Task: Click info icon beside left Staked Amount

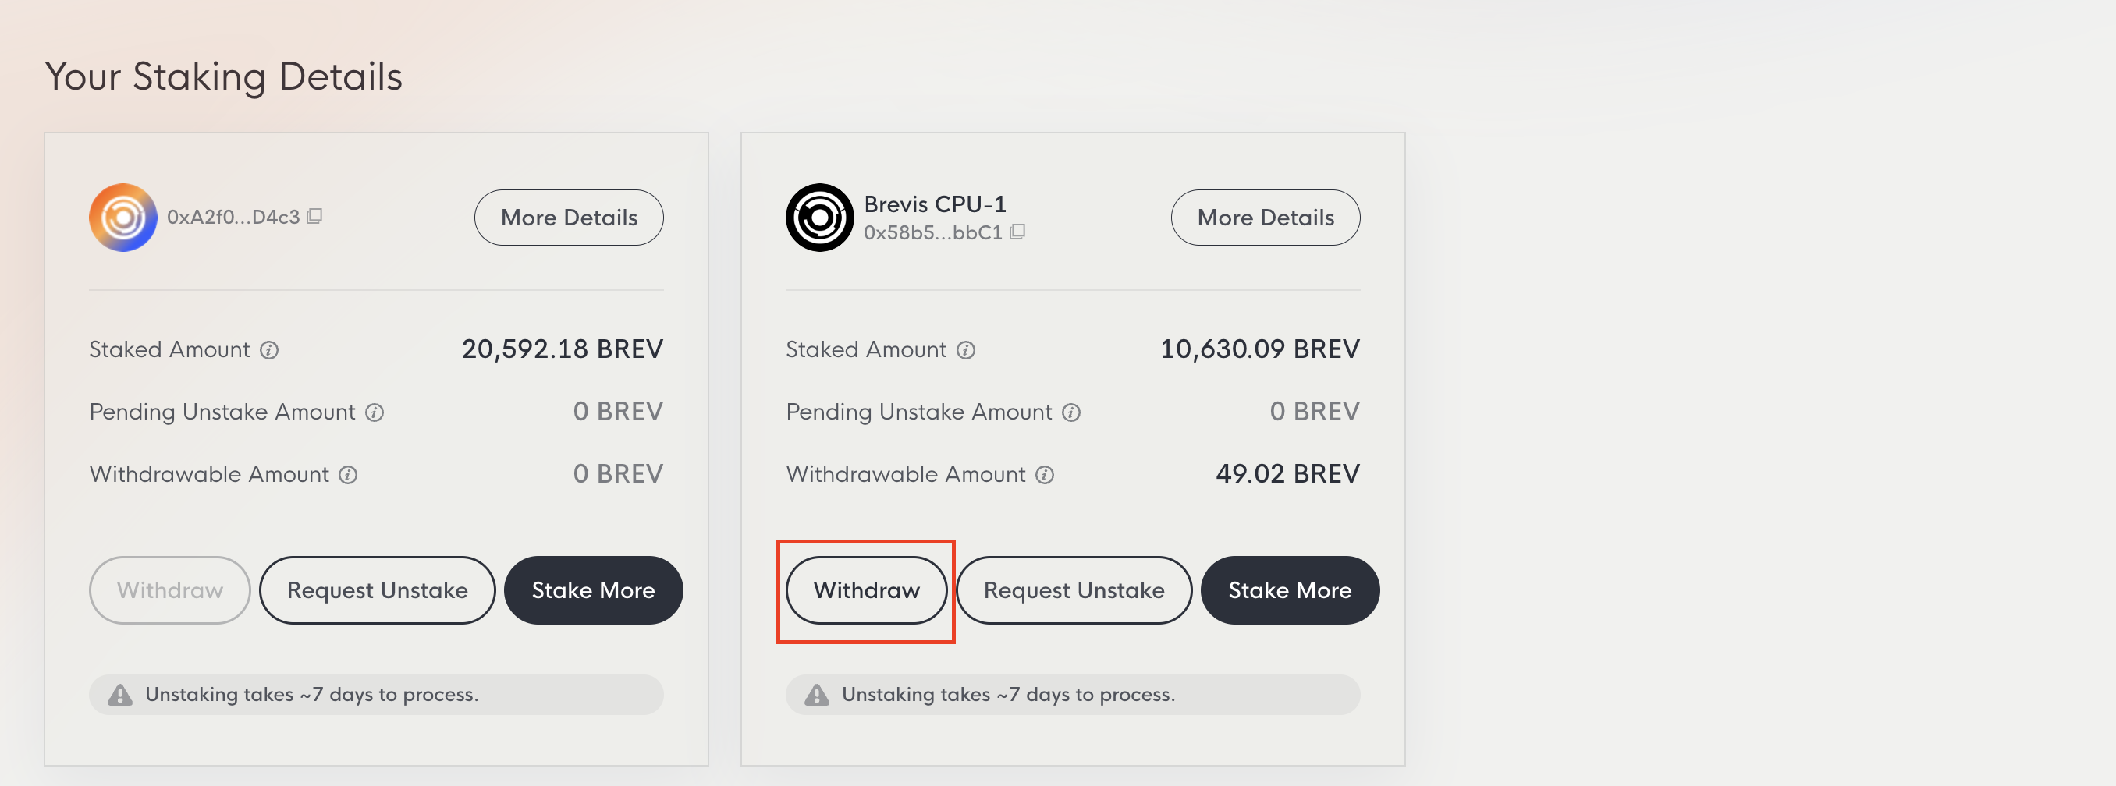Action: [269, 350]
